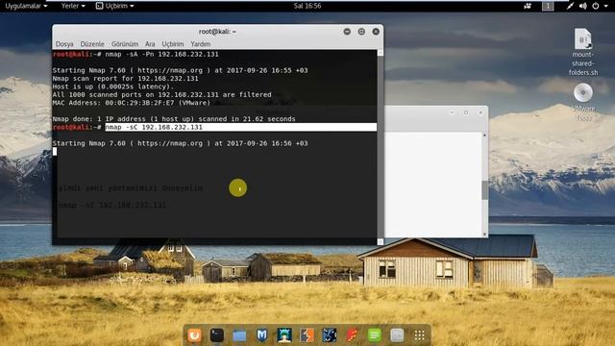Maximize the root@kali terminal window
The width and height of the screenshot is (615, 346).
click(361, 32)
